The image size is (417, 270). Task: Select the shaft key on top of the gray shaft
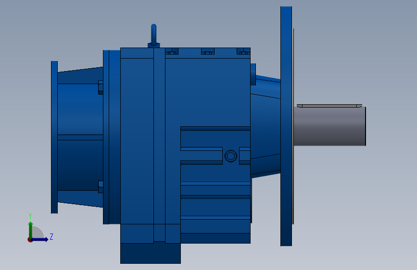tap(329, 106)
